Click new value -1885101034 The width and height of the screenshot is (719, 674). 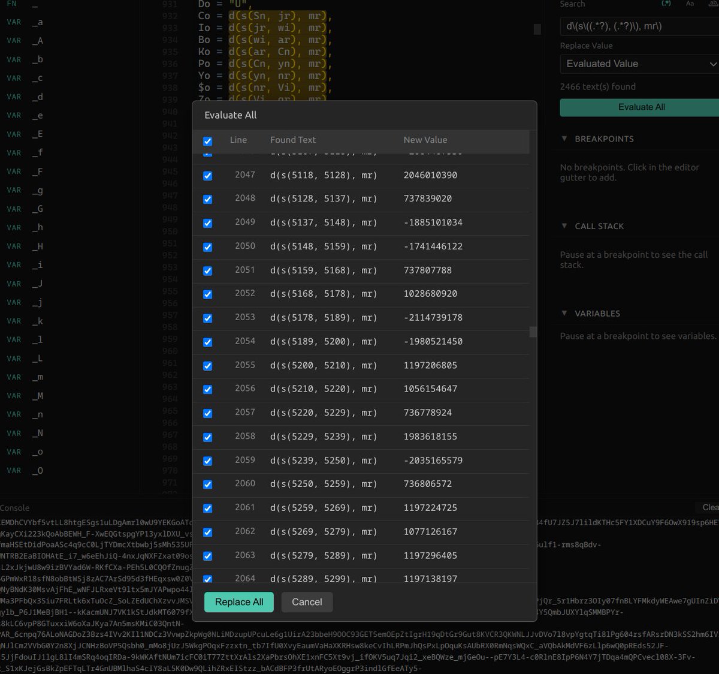point(433,222)
